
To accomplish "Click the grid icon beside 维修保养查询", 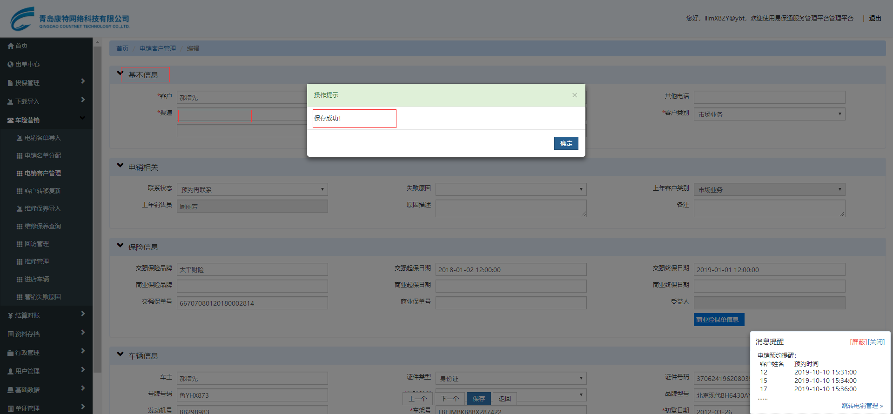I will [20, 226].
